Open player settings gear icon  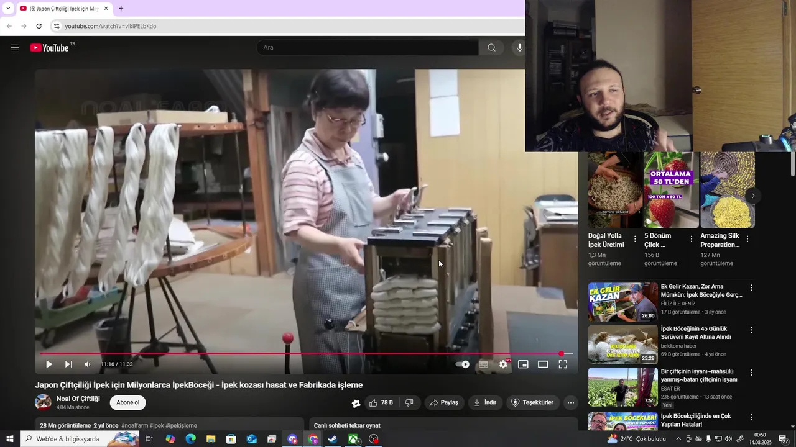(x=503, y=364)
